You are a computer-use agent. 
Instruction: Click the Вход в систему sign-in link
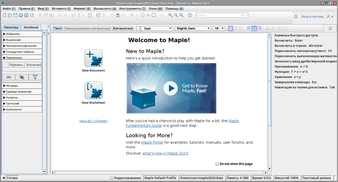[x=313, y=16]
